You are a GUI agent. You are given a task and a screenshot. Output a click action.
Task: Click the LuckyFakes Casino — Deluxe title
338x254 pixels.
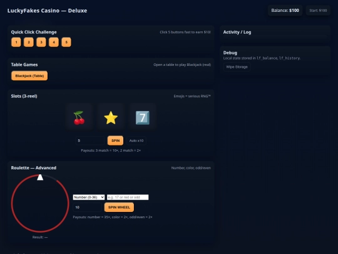click(47, 11)
